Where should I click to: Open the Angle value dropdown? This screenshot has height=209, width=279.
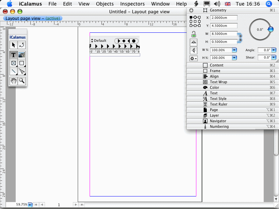tap(274, 50)
